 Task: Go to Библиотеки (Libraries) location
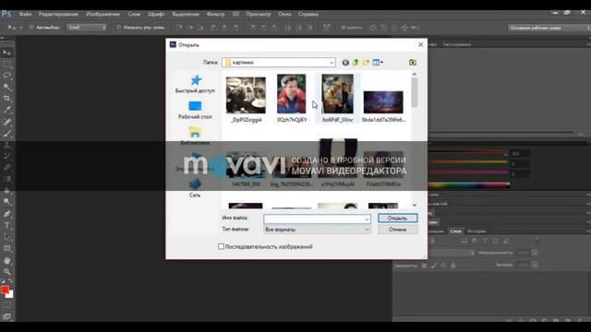coord(195,136)
